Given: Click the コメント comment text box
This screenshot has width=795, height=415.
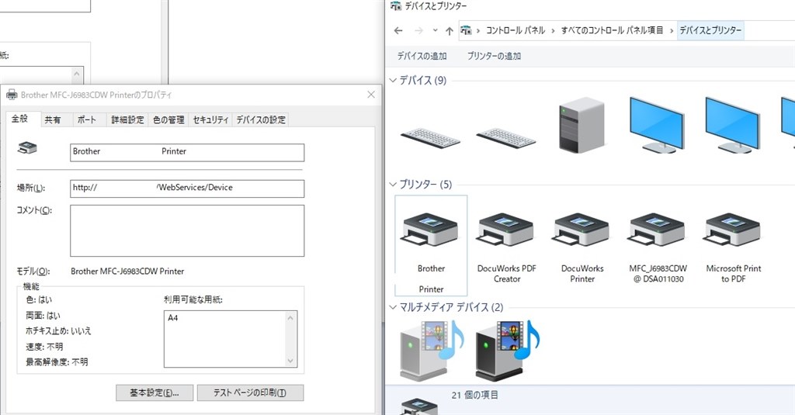Looking at the screenshot, I should [x=187, y=230].
